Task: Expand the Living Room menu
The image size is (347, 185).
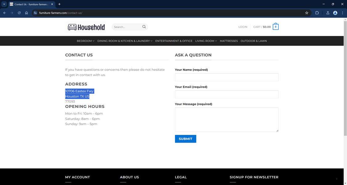Action: pos(206,41)
